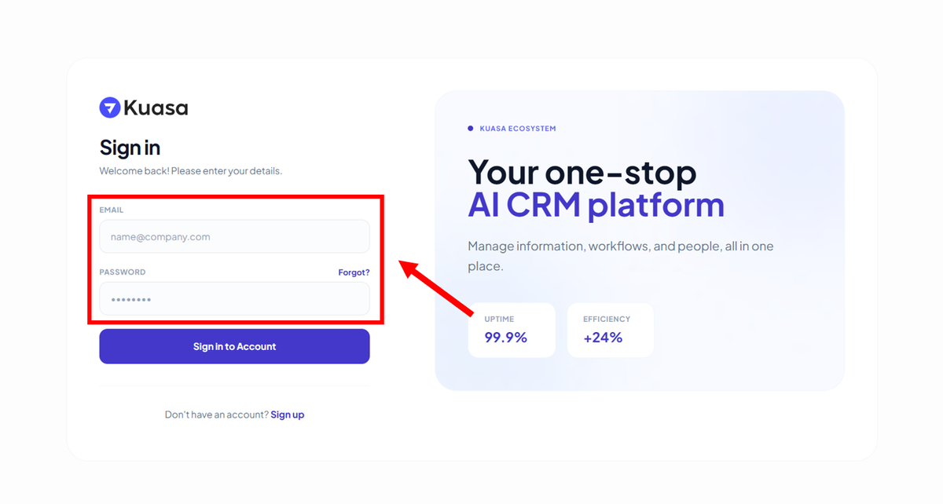Click the Kuasa logo icon
This screenshot has width=943, height=504.
[110, 108]
